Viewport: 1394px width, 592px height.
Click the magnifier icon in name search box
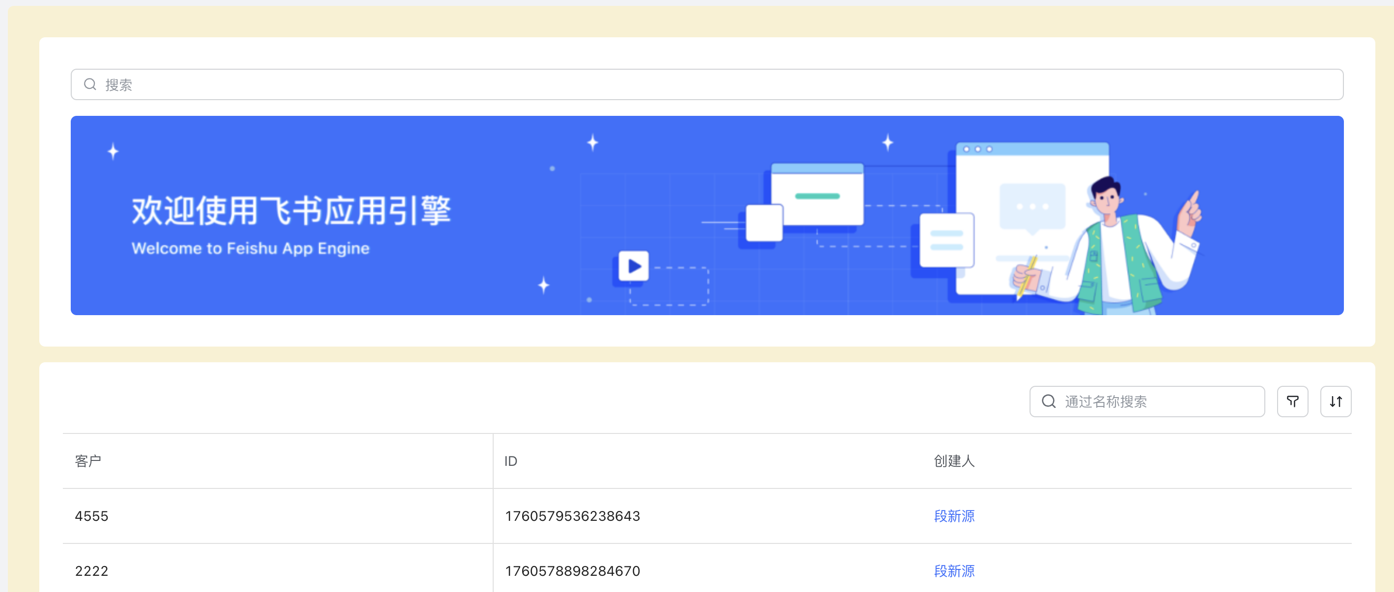[1049, 401]
